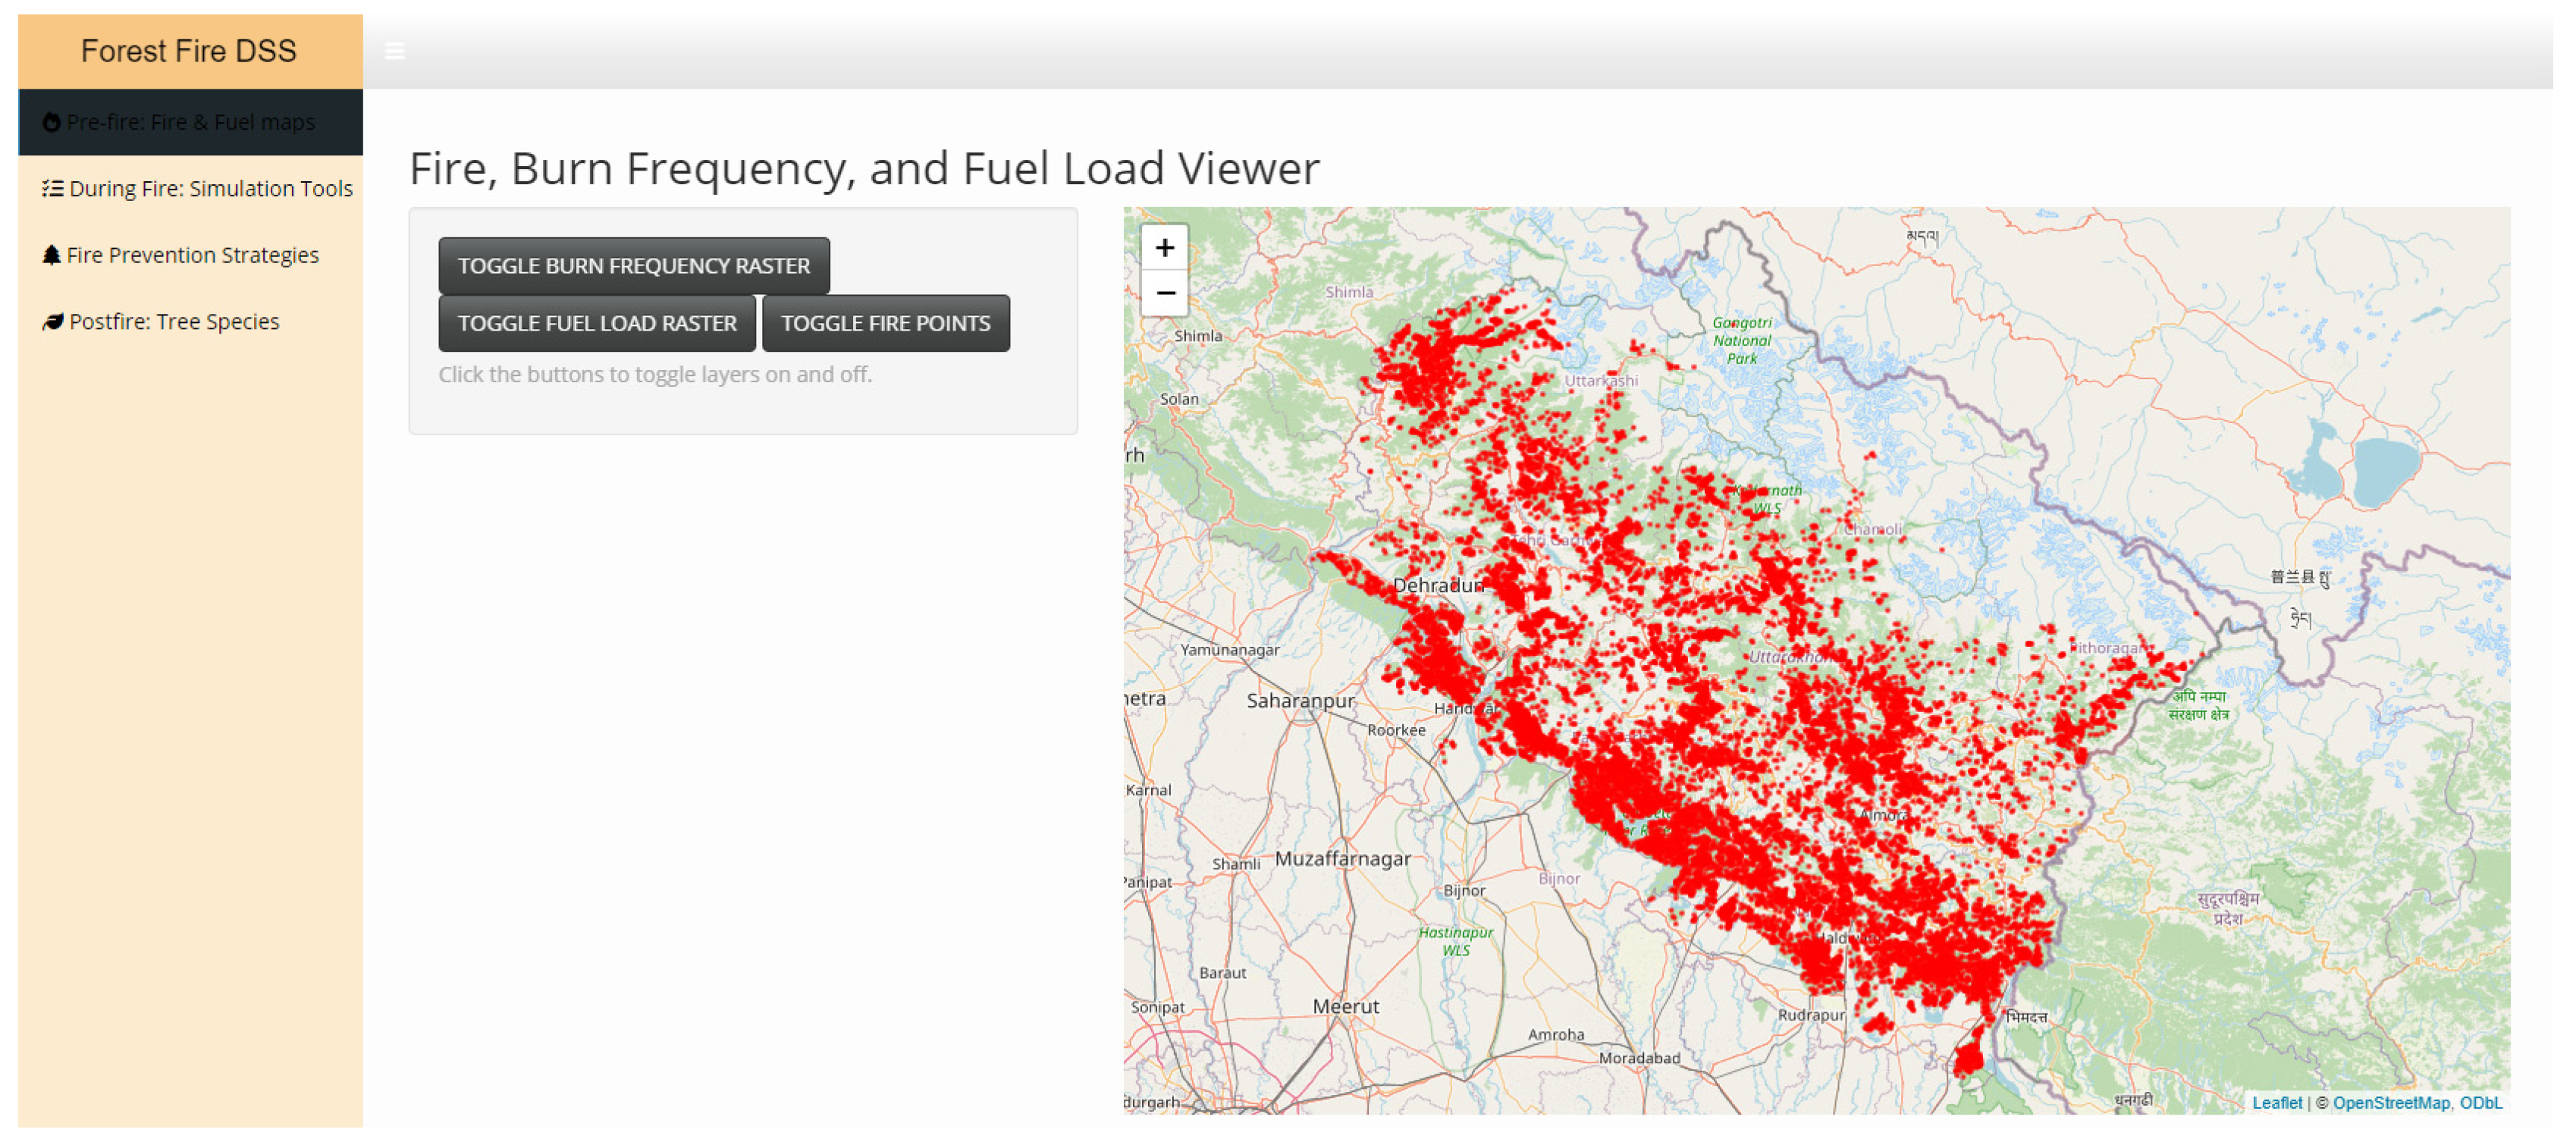Click the Chamoli map label
2576x1145 pixels.
pos(1873,529)
